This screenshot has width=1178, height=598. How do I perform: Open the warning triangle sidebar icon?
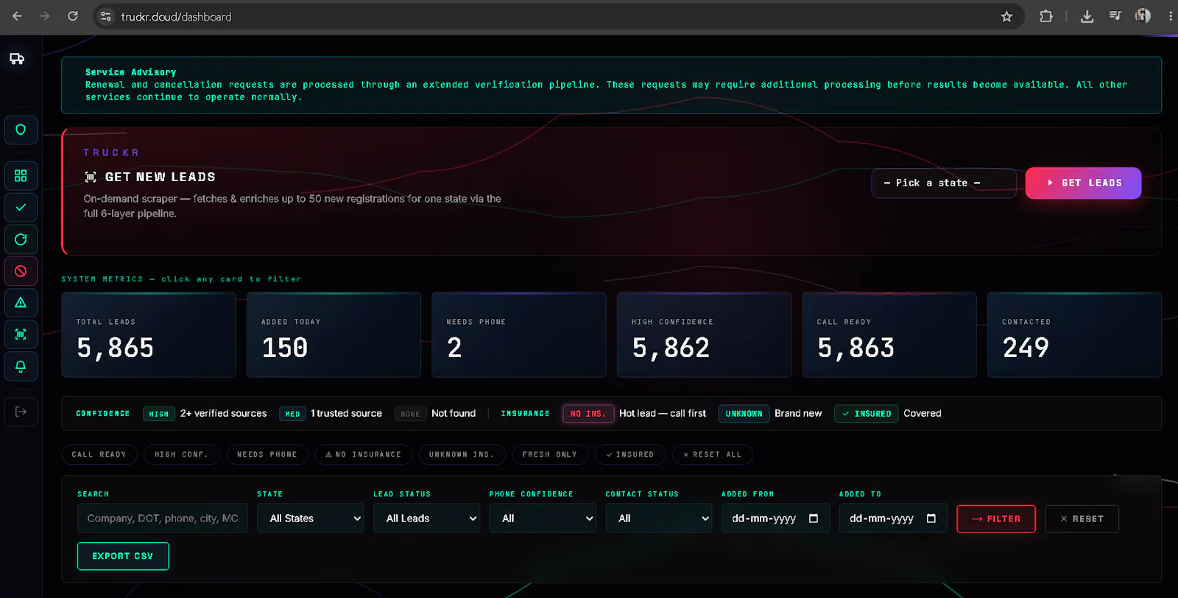click(21, 303)
